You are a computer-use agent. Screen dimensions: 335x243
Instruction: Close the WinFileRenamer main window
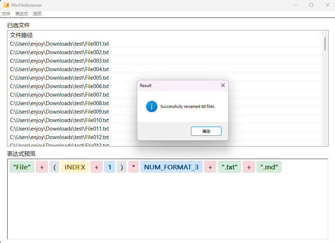[x=328, y=5]
